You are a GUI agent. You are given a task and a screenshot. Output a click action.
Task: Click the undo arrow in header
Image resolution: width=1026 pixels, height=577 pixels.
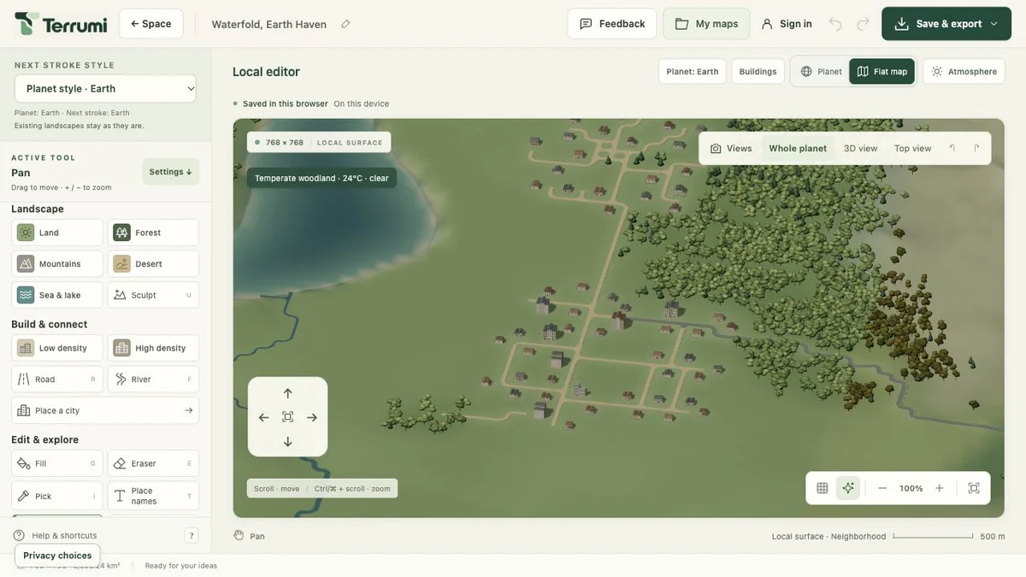835,24
